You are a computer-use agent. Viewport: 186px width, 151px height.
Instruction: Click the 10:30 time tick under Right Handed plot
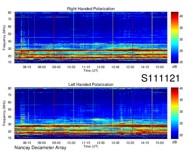click(71, 67)
